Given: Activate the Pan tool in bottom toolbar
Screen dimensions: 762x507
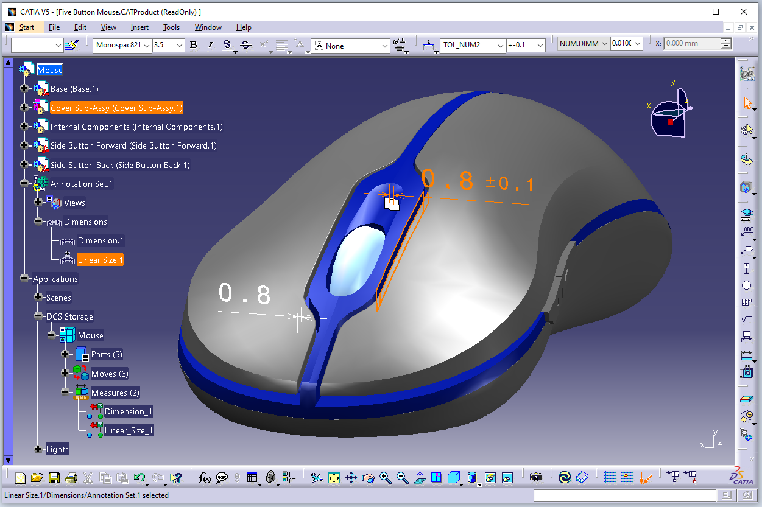Looking at the screenshot, I should (x=351, y=478).
